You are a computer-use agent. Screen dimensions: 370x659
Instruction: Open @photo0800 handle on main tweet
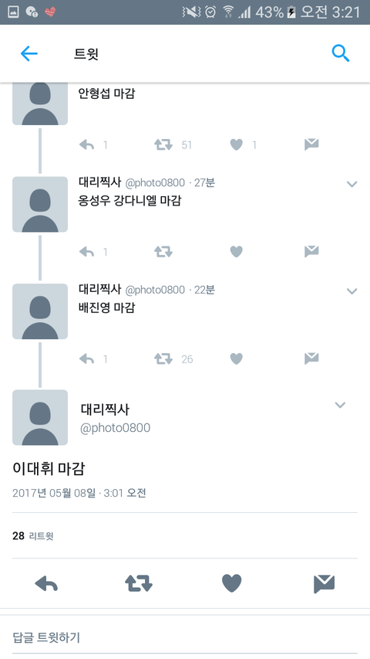115,428
